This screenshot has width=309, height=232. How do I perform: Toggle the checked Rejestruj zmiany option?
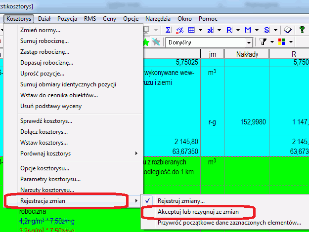[181, 201]
